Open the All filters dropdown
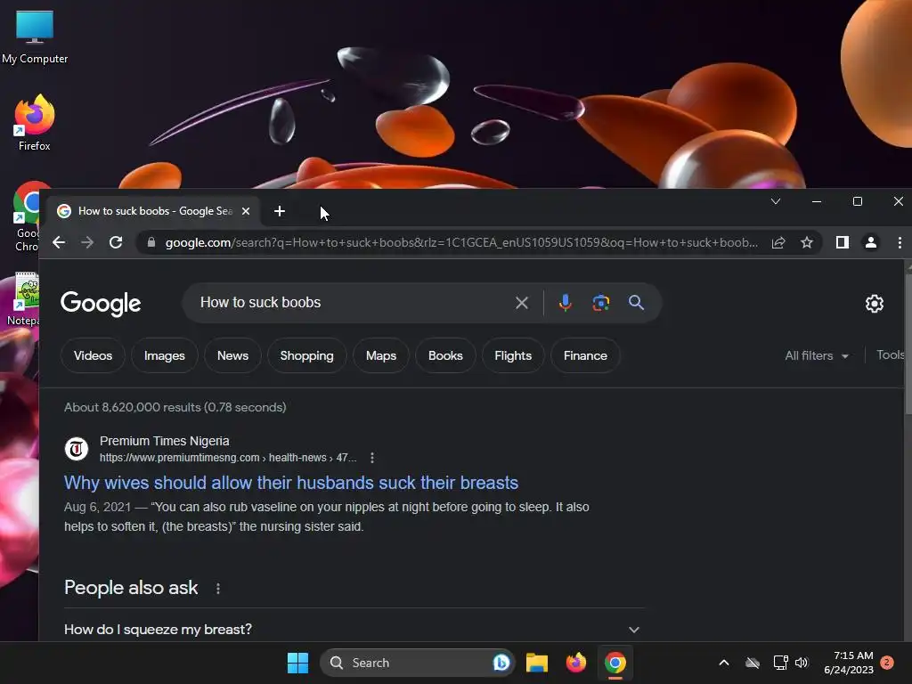 coord(817,355)
